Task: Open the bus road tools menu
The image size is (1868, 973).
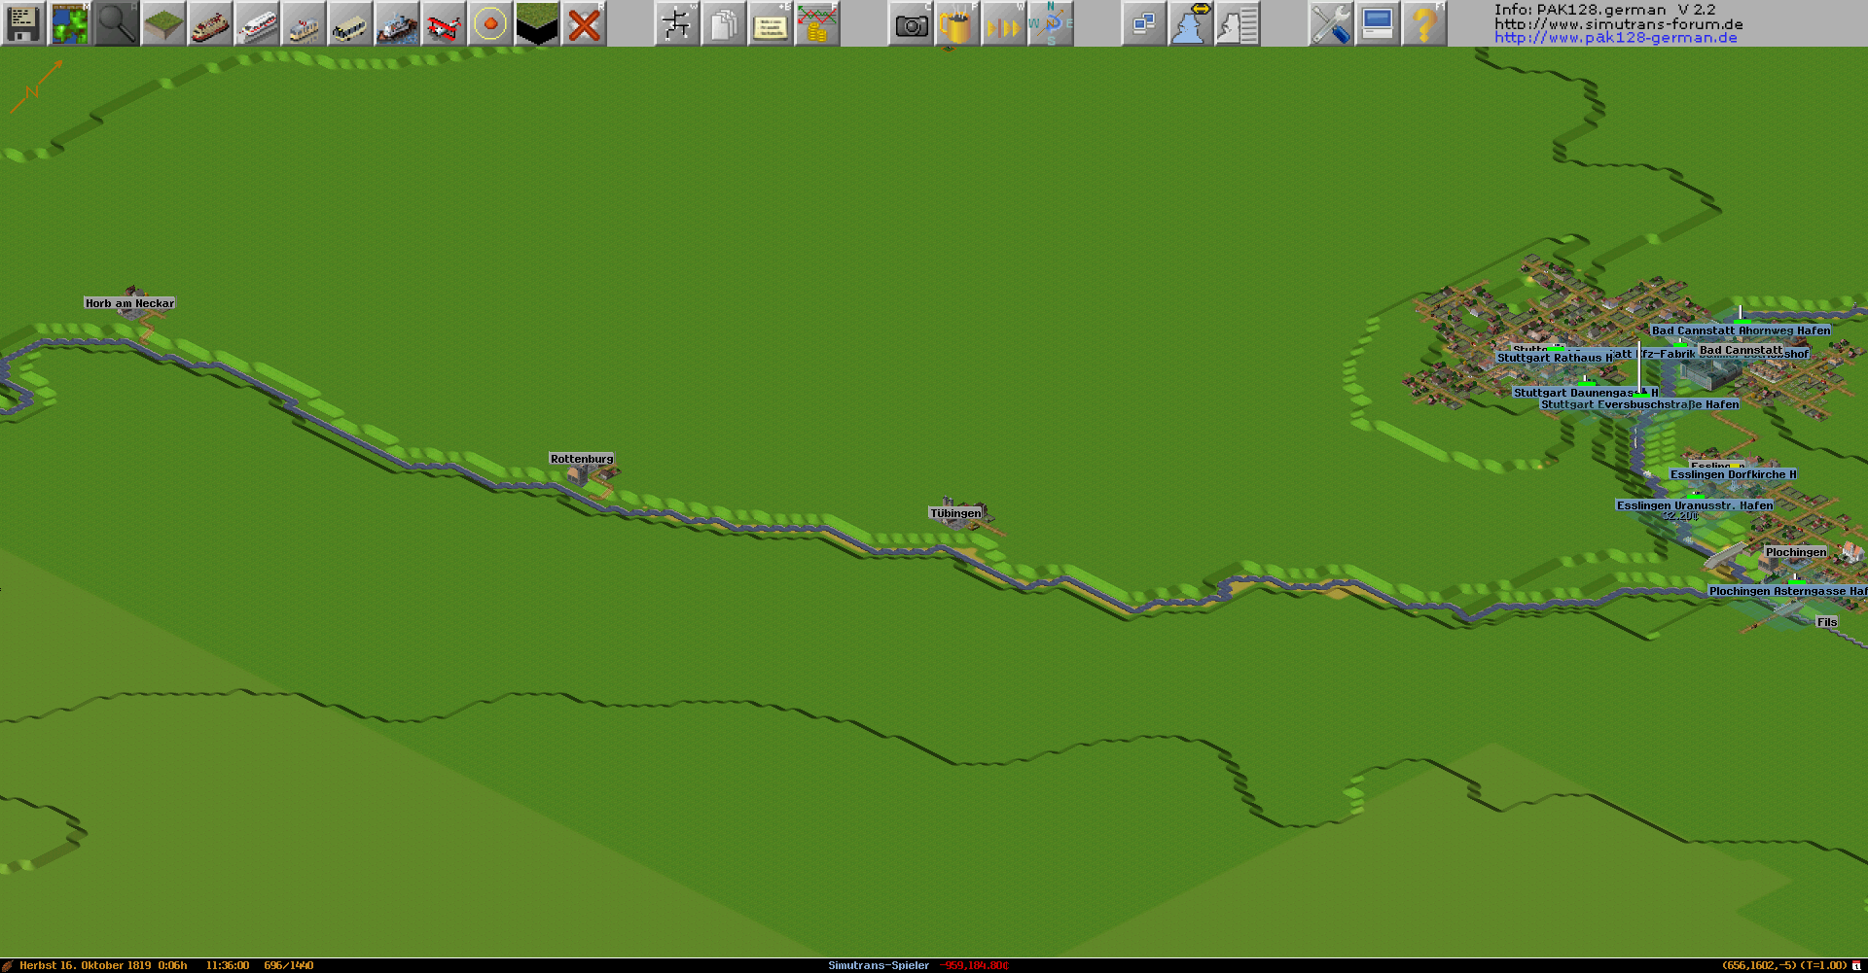Action: (349, 23)
